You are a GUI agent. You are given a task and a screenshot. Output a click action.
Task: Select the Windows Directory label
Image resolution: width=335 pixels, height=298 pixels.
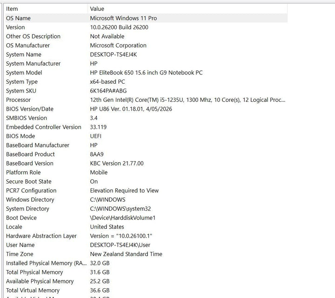30,199
